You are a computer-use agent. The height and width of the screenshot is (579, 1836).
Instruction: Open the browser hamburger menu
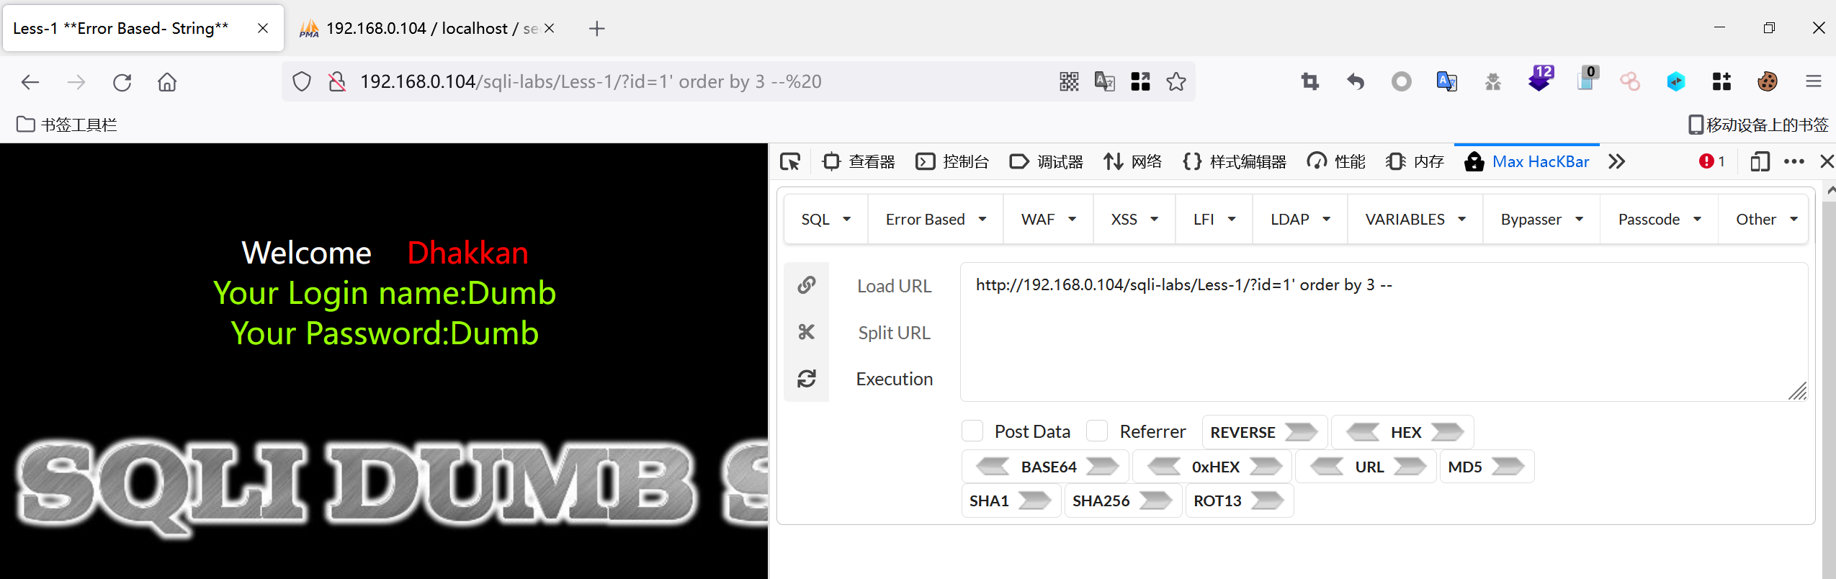[1814, 81]
